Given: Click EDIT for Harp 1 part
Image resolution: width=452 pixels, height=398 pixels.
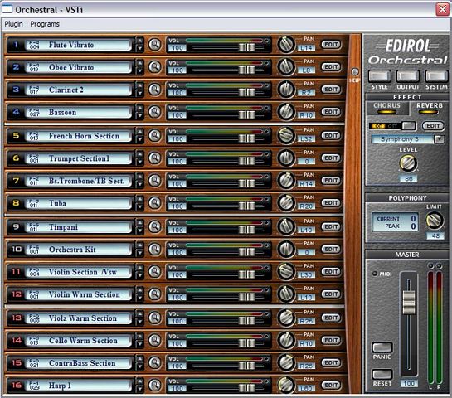Looking at the screenshot, I should [331, 385].
